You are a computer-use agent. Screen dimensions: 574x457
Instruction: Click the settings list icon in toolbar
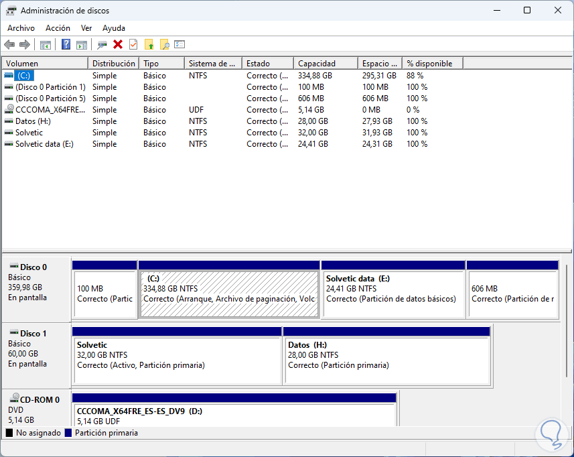180,44
